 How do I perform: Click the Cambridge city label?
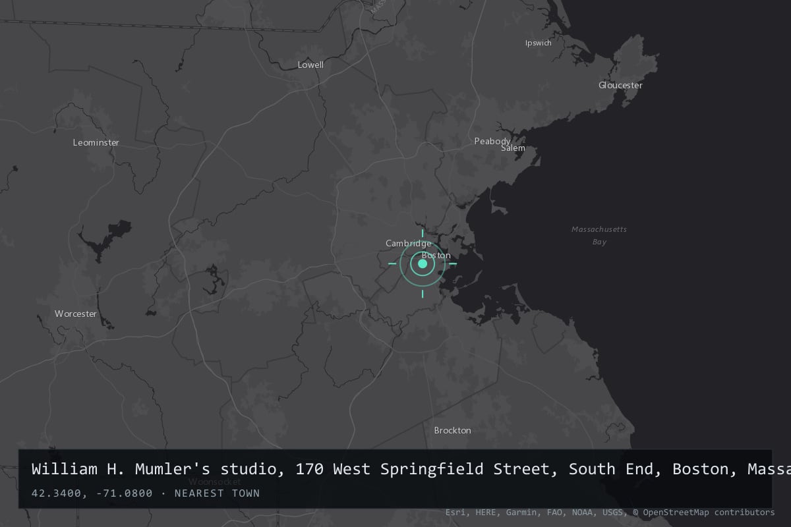click(x=409, y=244)
